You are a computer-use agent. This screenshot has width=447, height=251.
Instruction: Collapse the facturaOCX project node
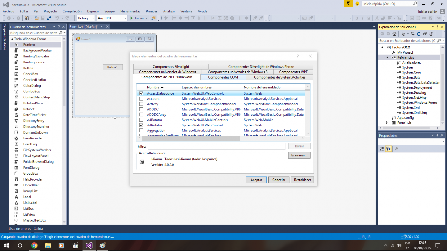point(382,47)
